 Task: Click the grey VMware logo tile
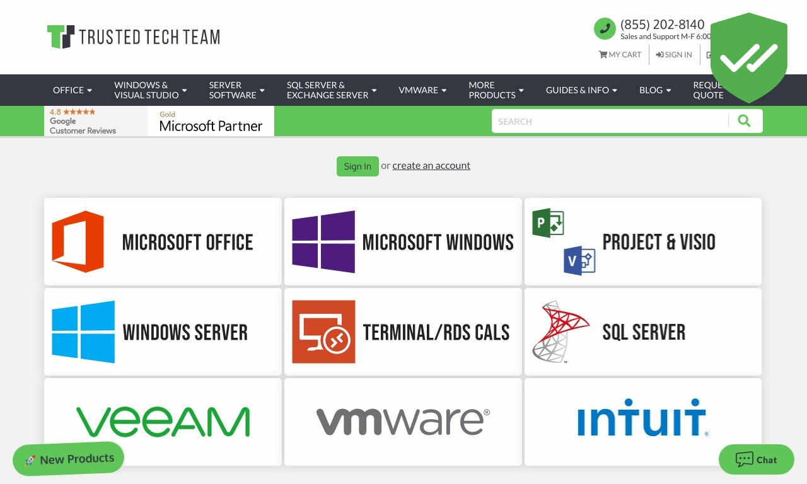click(x=403, y=422)
